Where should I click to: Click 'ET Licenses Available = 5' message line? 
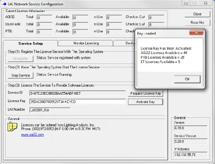[x=160, y=62]
